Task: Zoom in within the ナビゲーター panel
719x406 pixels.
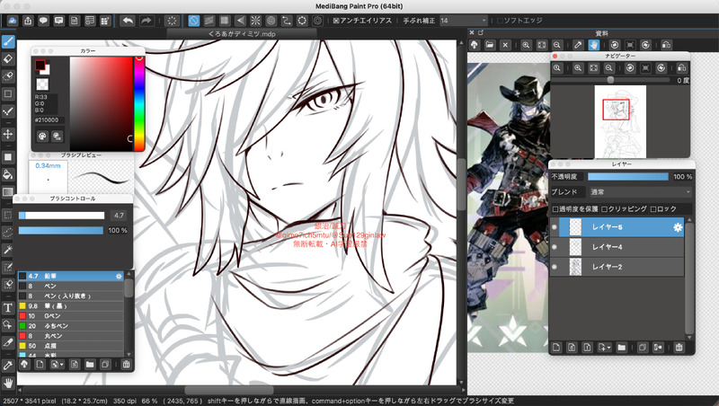Action: (x=578, y=68)
